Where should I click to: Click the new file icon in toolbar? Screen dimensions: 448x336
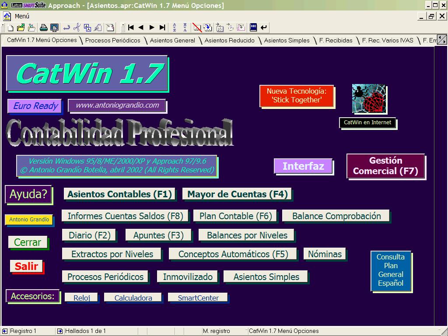(x=10, y=28)
